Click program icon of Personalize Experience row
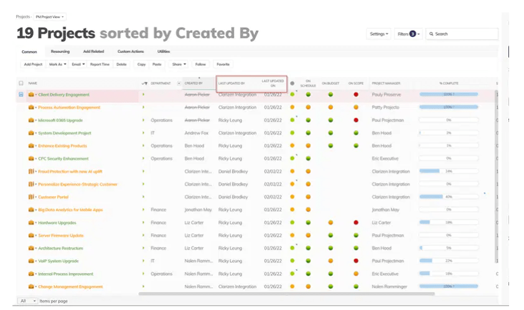Image resolution: width=524 pixels, height=310 pixels. coord(31,184)
